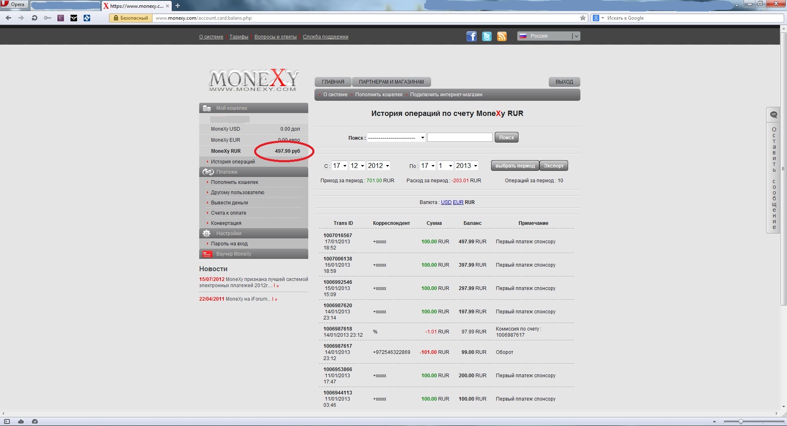Open the 15/07/2012 news item arrow
This screenshot has width=787, height=426.
[x=276, y=286]
